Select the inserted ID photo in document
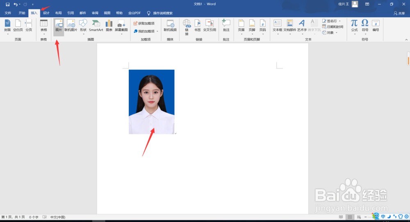The image size is (410, 222). point(152,102)
